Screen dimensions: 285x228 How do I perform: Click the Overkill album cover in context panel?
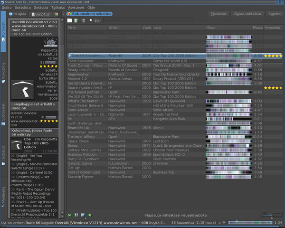pos(22,89)
